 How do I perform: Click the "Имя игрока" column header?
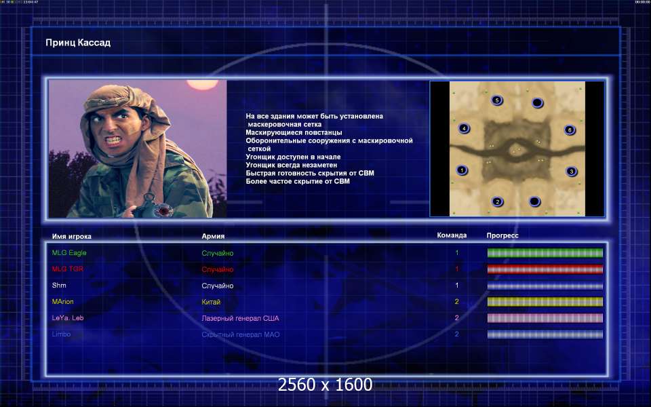pyautogui.click(x=72, y=236)
